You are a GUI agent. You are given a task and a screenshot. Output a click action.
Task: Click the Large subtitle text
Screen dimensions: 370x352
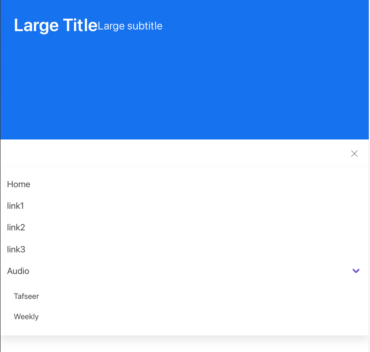click(130, 26)
